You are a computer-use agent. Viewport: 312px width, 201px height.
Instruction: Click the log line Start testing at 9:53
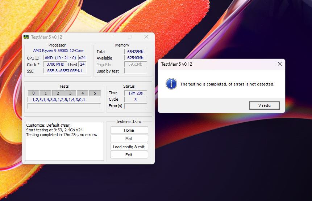click(54, 130)
